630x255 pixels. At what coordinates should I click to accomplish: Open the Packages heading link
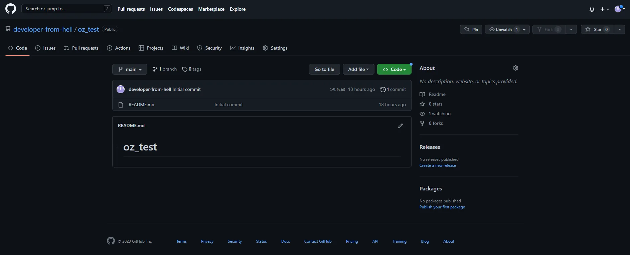click(x=431, y=188)
